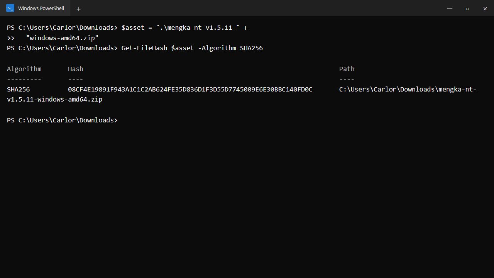Click the Hash column header

(76, 69)
